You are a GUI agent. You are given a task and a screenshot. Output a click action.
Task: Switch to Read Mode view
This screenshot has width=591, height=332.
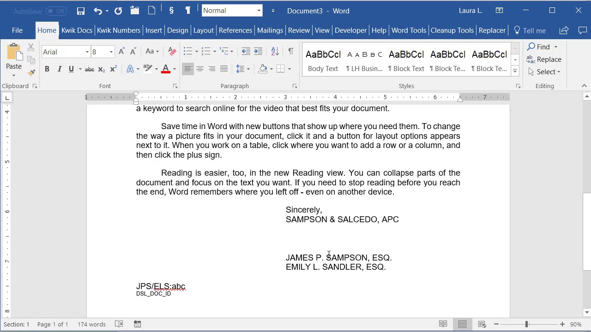coord(443,324)
